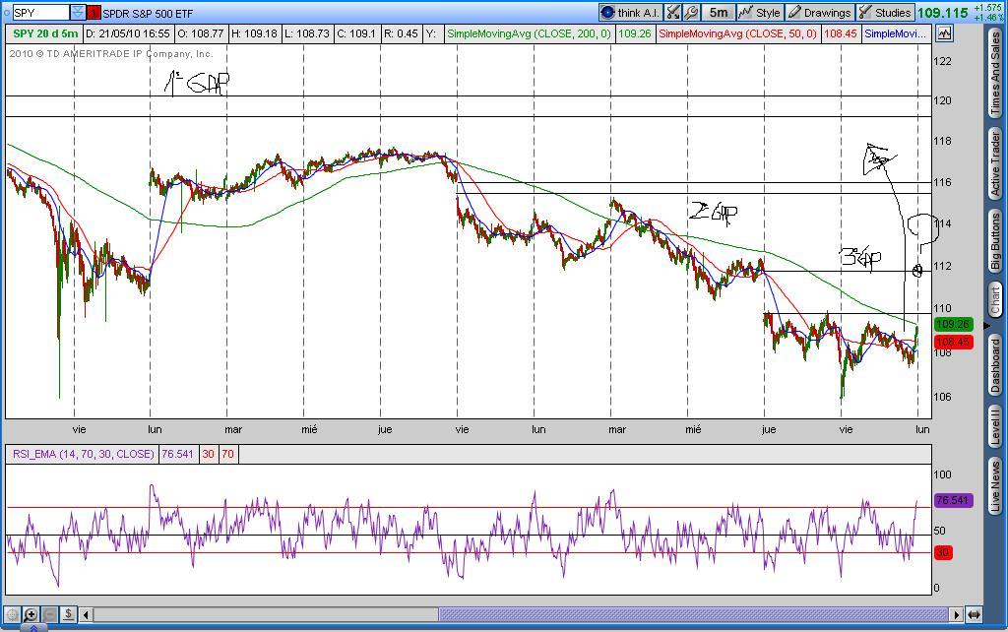Click the SPY symbol input field

tap(39, 13)
